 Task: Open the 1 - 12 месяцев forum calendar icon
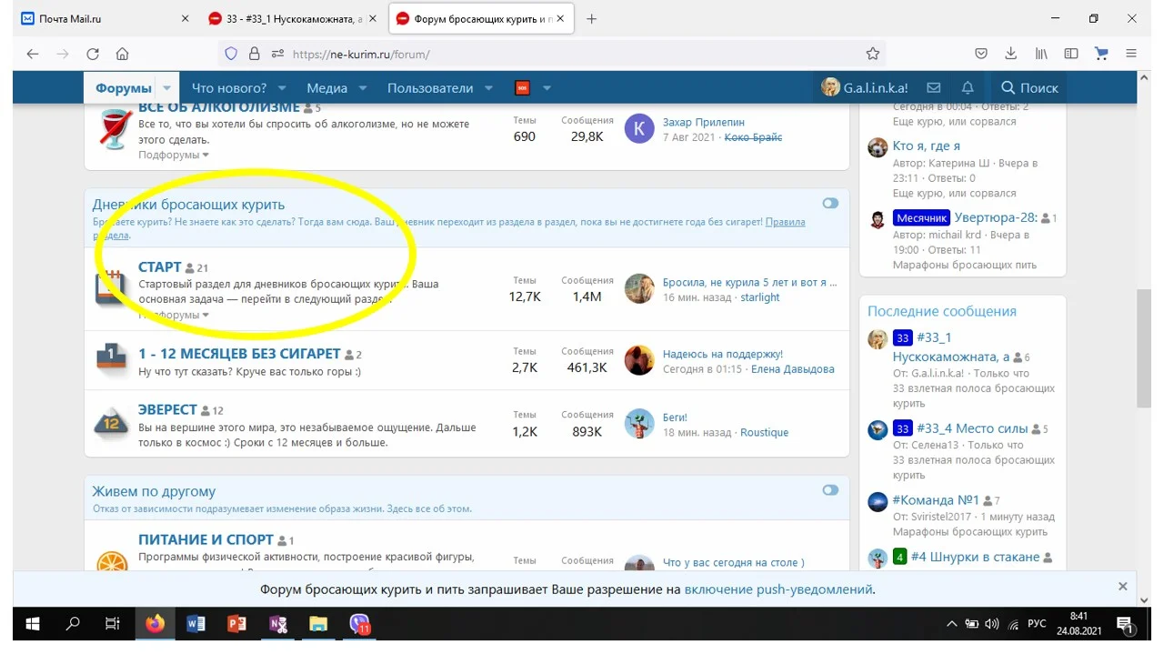pos(111,359)
